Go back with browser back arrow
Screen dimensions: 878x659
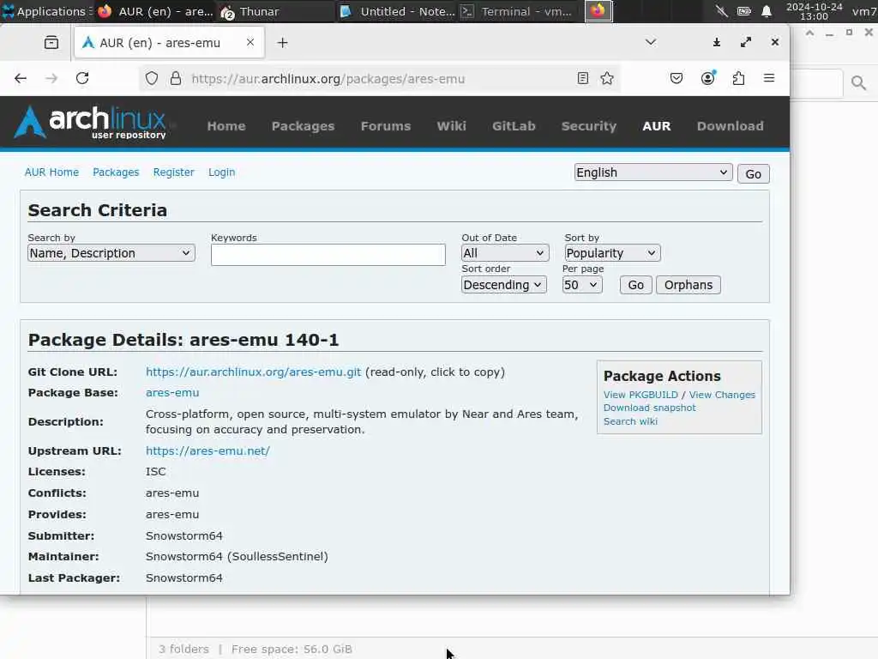pos(21,78)
